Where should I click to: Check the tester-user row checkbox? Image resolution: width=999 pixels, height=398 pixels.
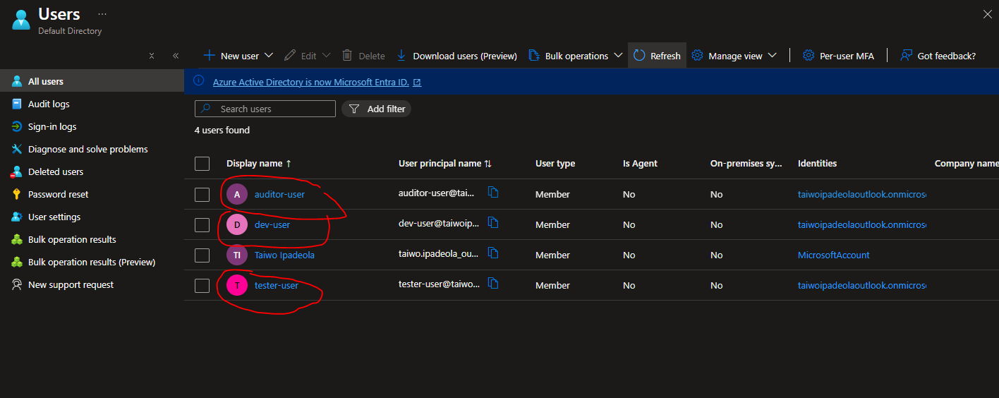pos(202,286)
